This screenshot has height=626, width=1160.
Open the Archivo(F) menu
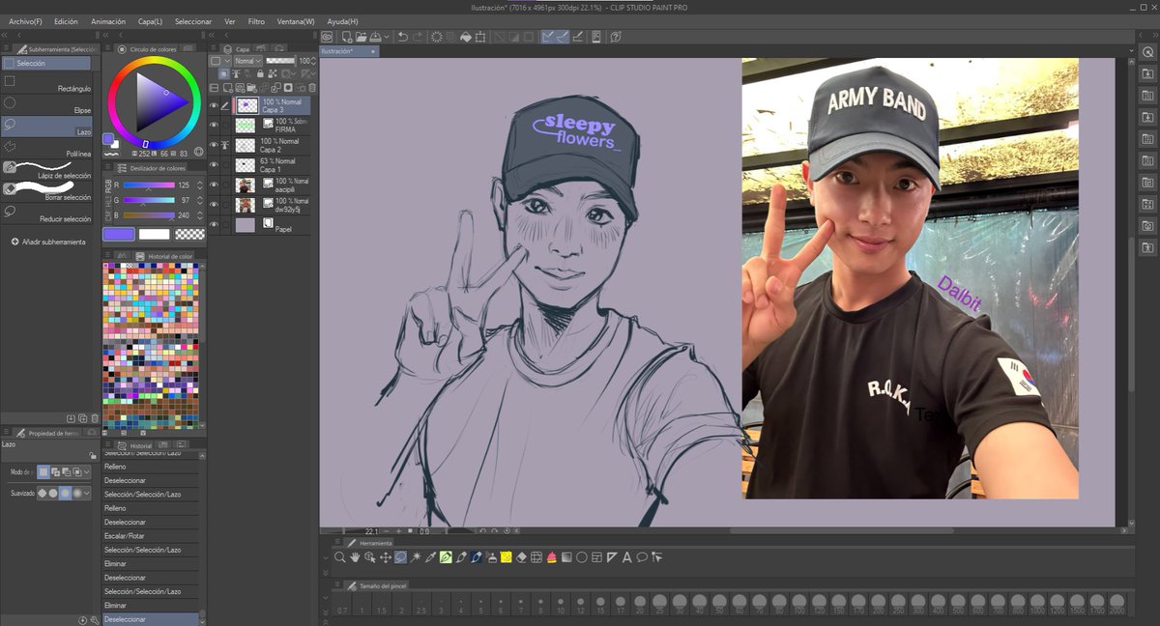25,21
